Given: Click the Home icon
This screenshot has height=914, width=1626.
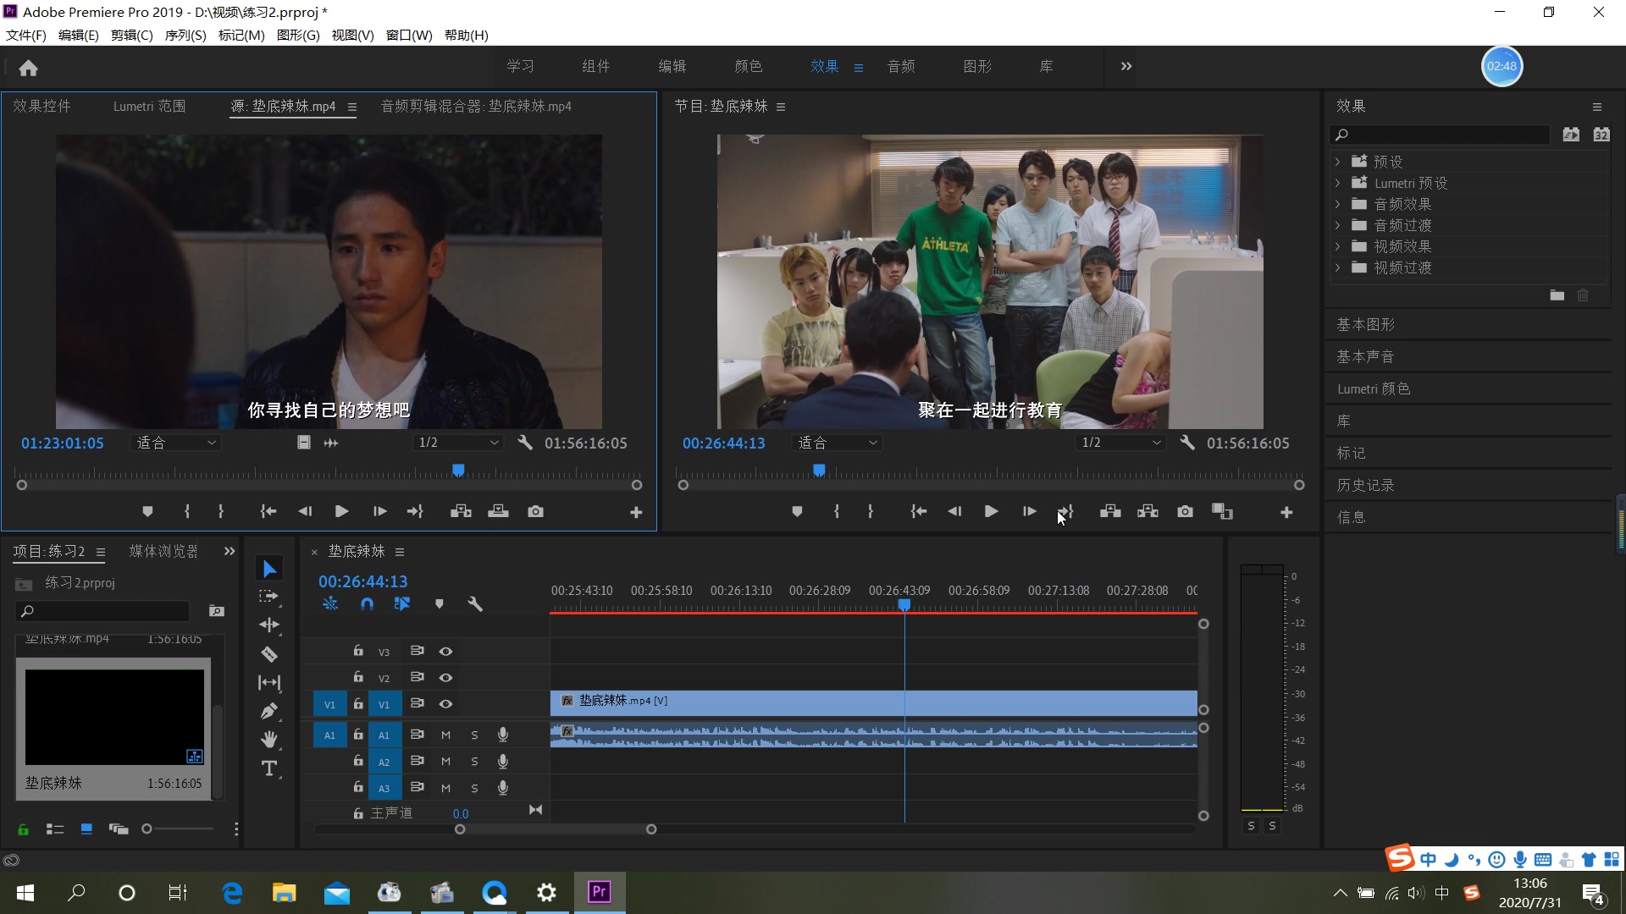Looking at the screenshot, I should click(x=28, y=68).
